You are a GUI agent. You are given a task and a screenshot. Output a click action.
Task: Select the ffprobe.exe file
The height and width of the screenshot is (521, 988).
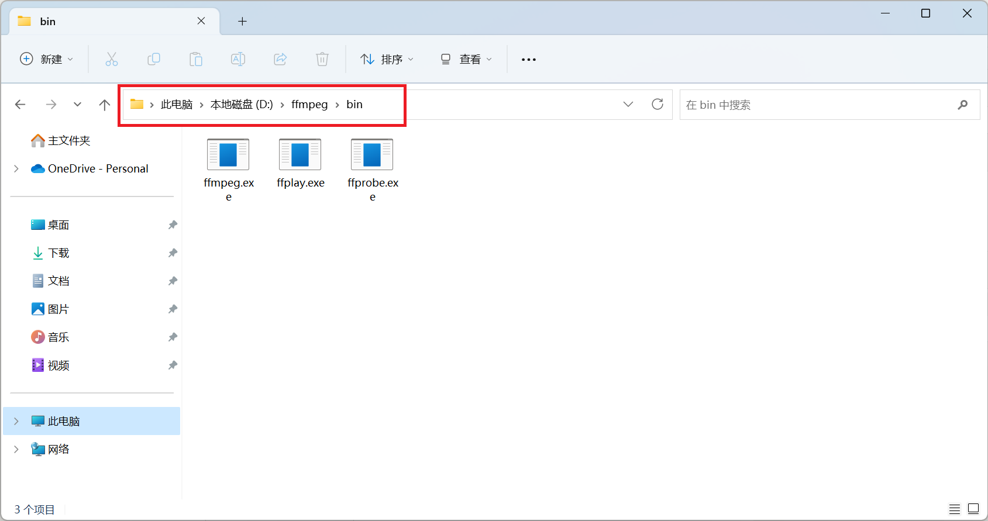pos(373,170)
